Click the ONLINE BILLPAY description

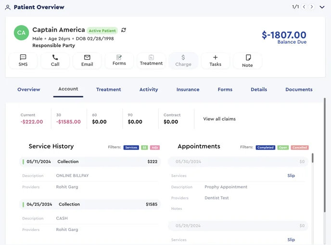coord(72,176)
